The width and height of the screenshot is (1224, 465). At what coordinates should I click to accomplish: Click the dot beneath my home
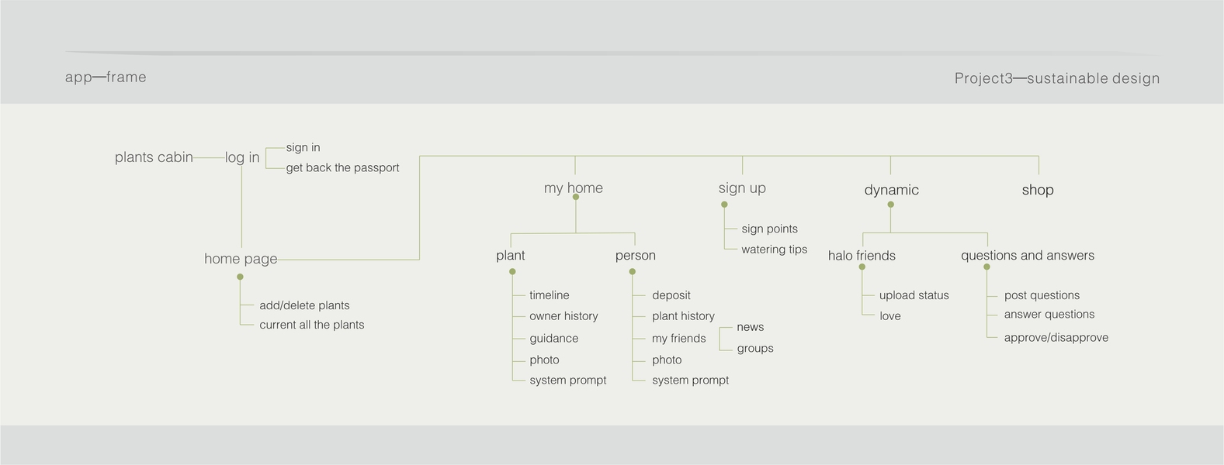click(x=575, y=198)
